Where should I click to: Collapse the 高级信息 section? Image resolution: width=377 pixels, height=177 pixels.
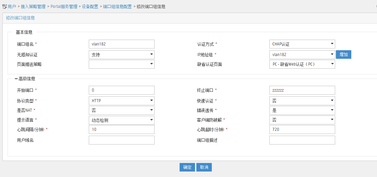16,79
